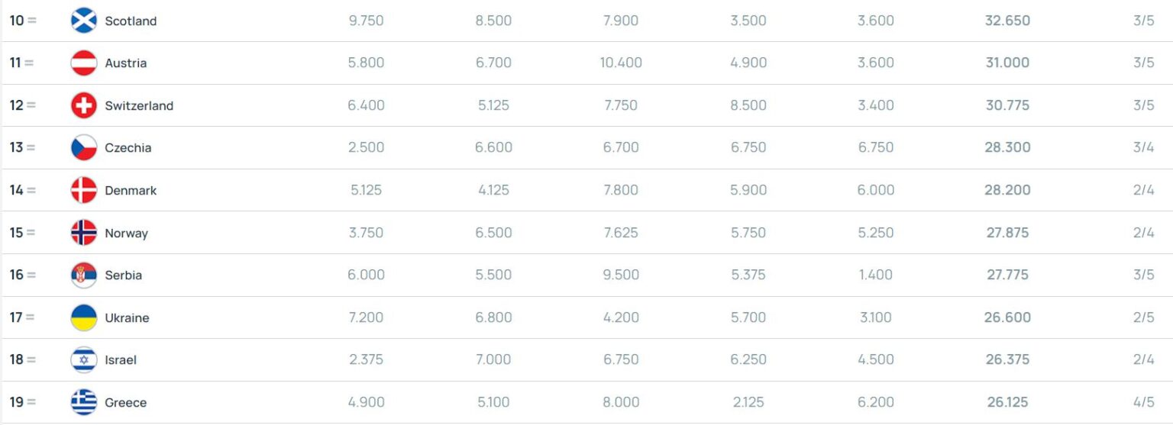Click the Austria flag icon
This screenshot has height=425, width=1173.
pos(84,63)
